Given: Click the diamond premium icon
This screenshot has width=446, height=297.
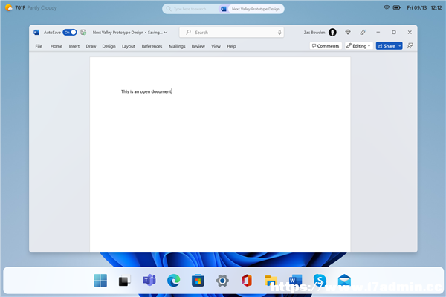Looking at the screenshot, I should (x=348, y=32).
